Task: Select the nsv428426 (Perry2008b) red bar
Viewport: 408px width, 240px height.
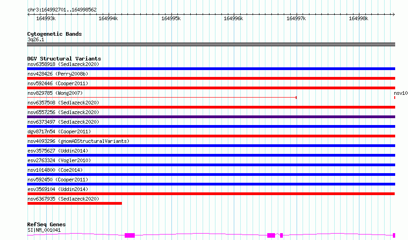Action: [x=211, y=78]
